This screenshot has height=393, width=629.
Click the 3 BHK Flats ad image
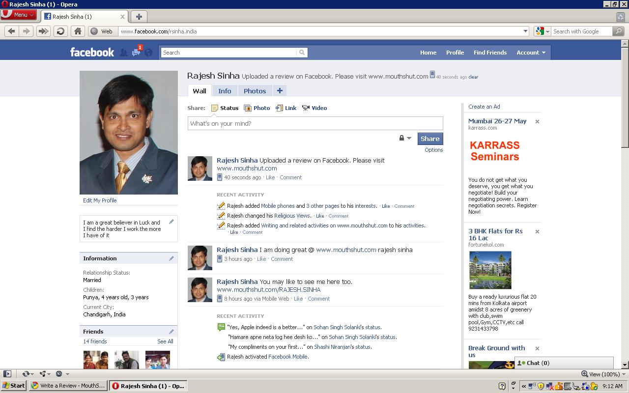point(490,270)
